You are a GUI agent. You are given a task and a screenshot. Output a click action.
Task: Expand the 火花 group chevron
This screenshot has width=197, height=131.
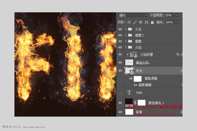point(126,29)
